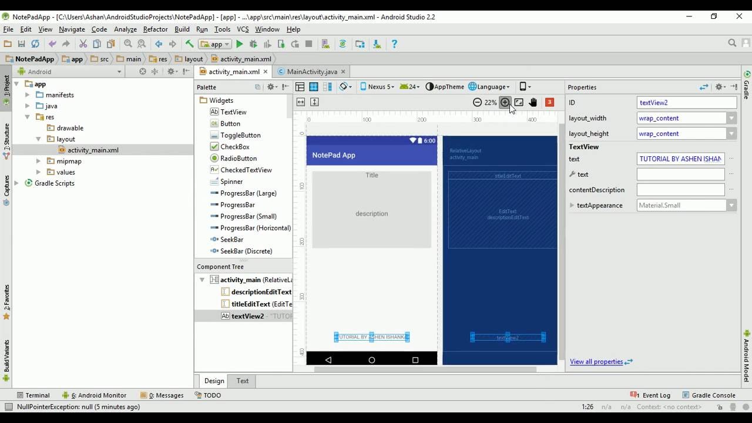Open the Language dropdown
This screenshot has width=752, height=423.
click(489, 87)
